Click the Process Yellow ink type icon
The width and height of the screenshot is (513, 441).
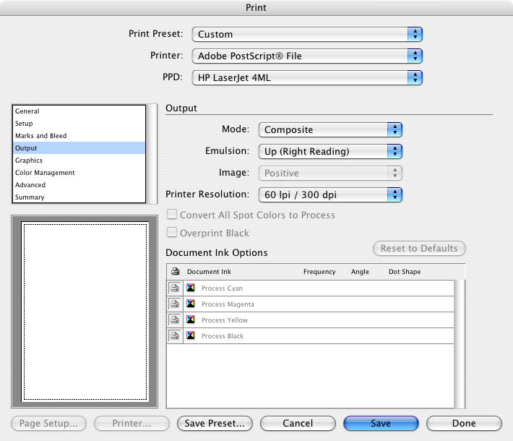[191, 320]
